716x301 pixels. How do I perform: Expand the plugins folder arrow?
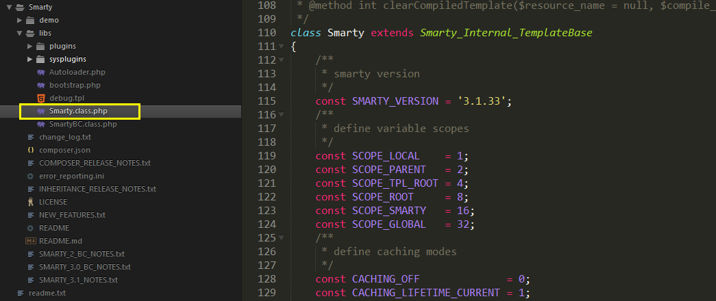click(x=29, y=46)
